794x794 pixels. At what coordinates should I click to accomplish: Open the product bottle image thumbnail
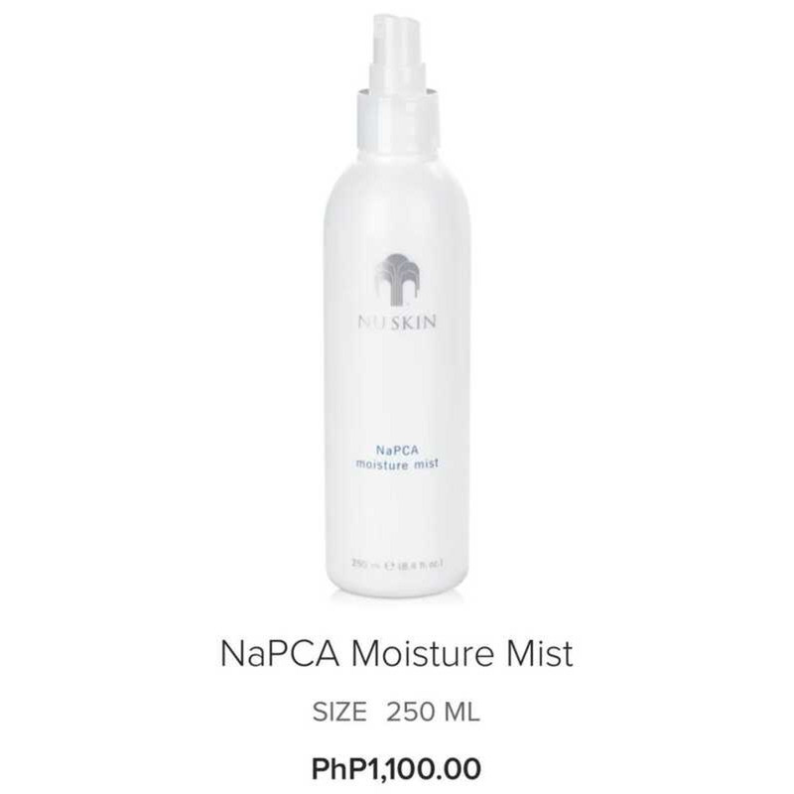(x=397, y=307)
